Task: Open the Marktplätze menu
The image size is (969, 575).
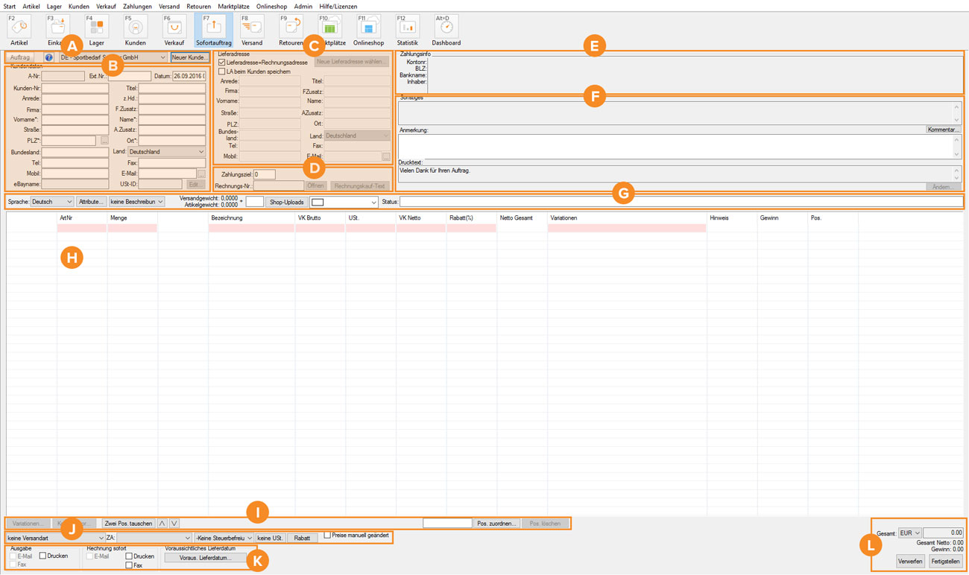Action: [233, 6]
